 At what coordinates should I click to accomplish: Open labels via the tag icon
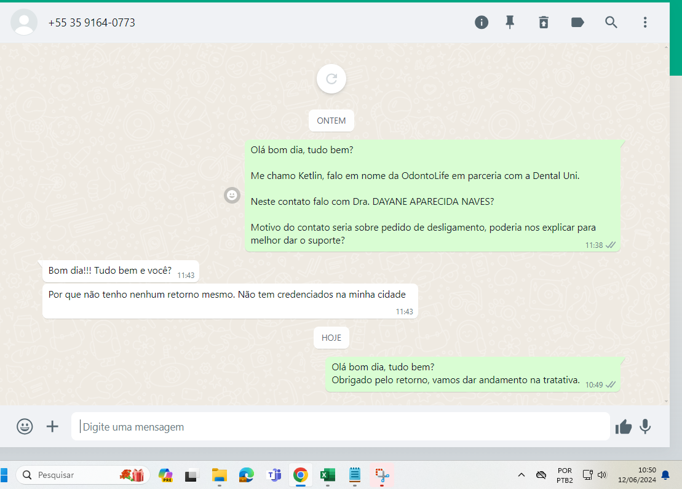(x=577, y=22)
